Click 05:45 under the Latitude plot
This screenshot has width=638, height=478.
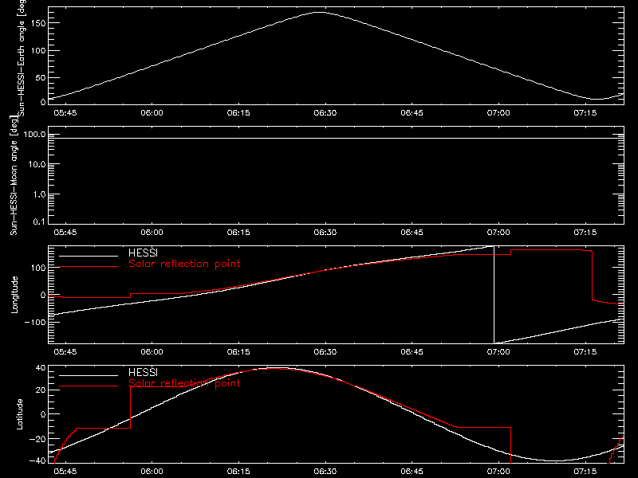65,471
